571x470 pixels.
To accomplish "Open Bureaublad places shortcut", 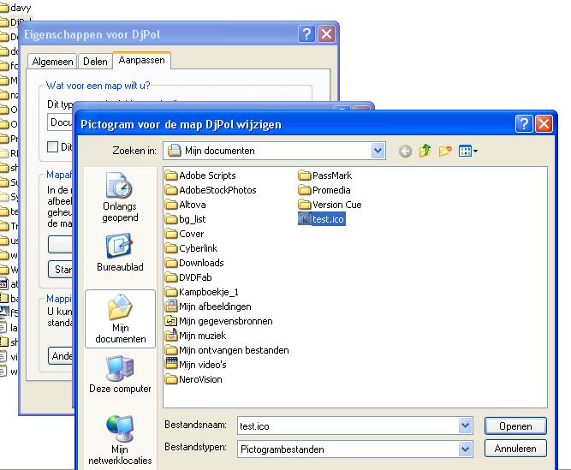I will point(120,253).
